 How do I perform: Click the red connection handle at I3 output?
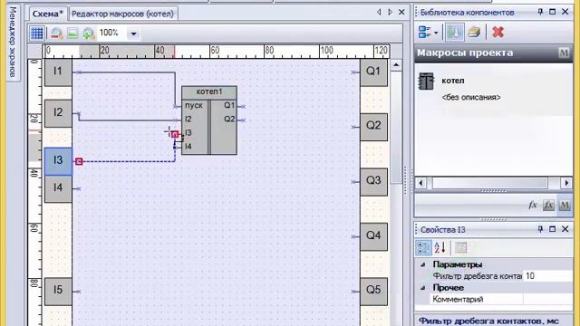(x=79, y=161)
